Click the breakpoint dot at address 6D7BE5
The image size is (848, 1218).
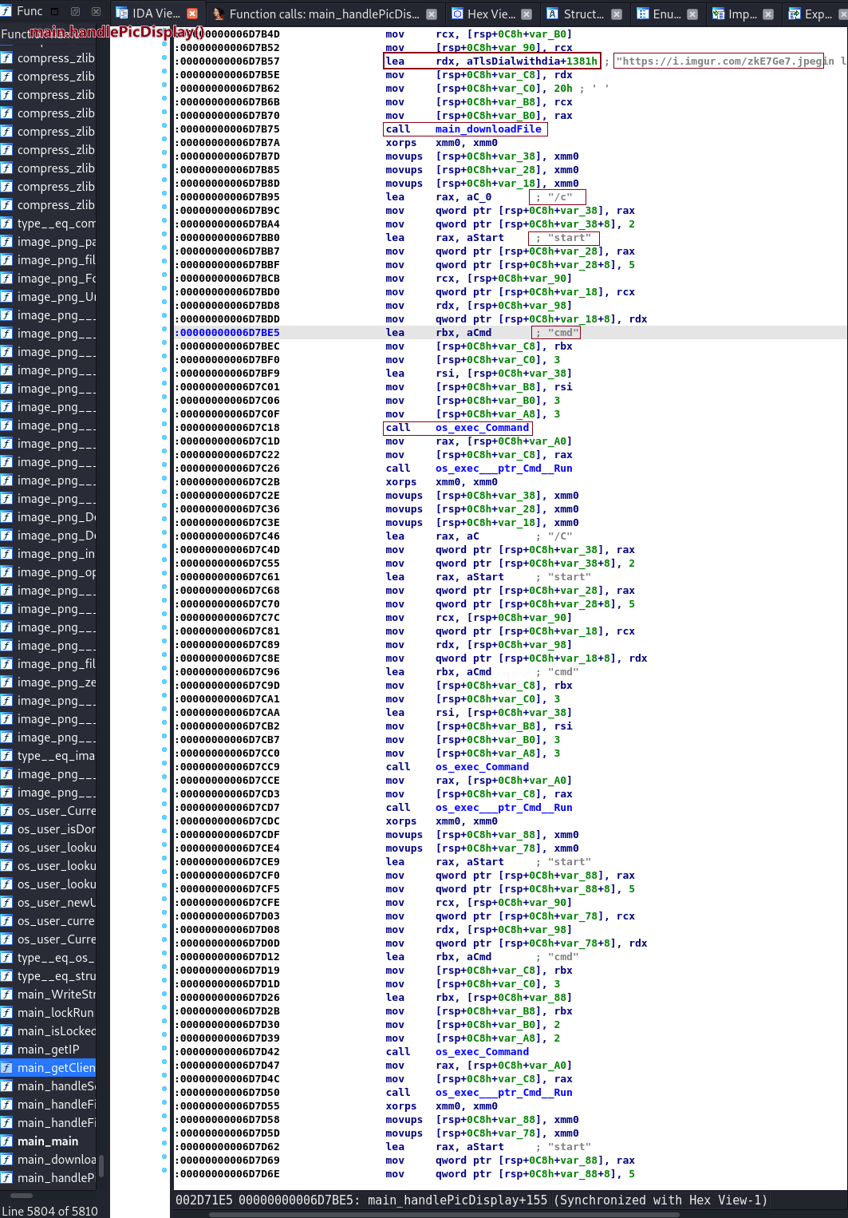coord(165,333)
